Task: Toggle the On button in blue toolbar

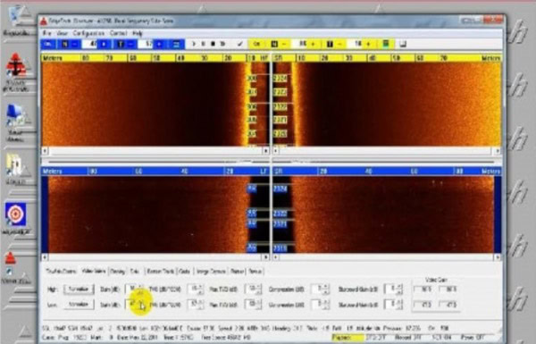Action: point(48,44)
